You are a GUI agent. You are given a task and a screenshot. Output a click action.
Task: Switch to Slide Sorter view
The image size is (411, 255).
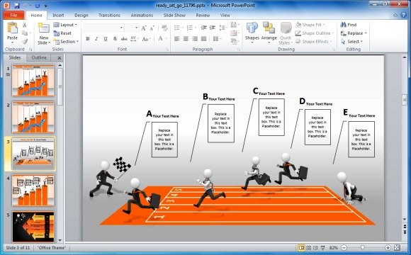coord(308,248)
